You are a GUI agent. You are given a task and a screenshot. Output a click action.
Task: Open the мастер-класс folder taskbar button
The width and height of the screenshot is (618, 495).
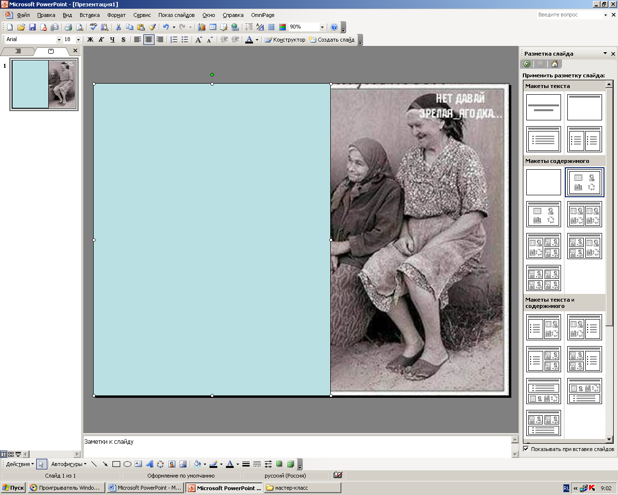point(302,488)
